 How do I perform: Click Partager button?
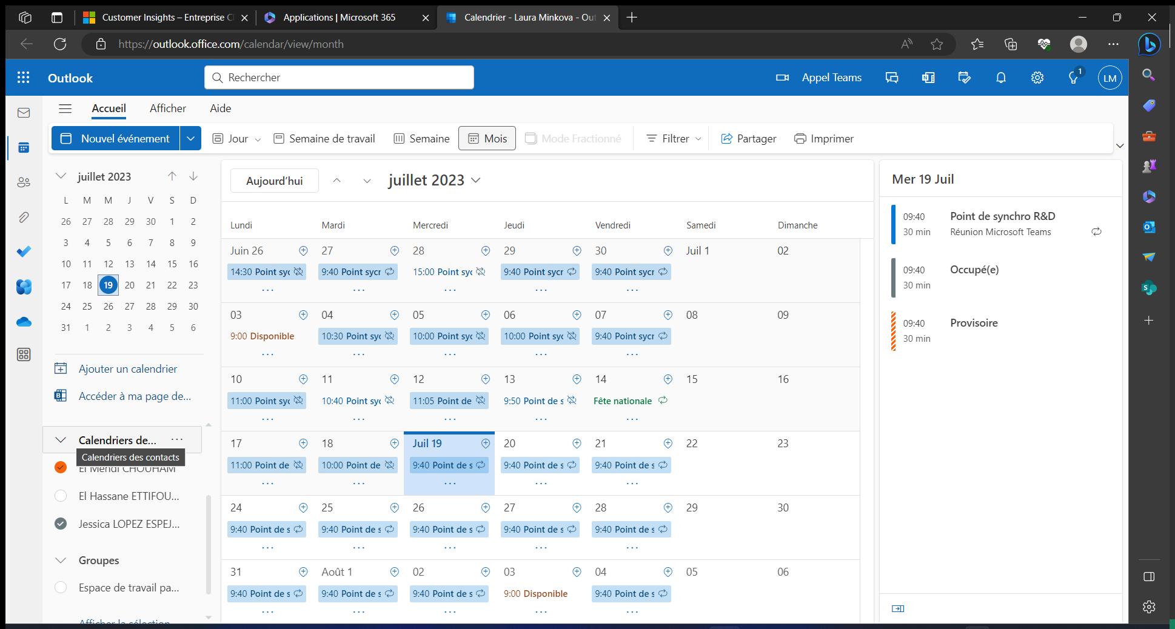[x=748, y=139]
